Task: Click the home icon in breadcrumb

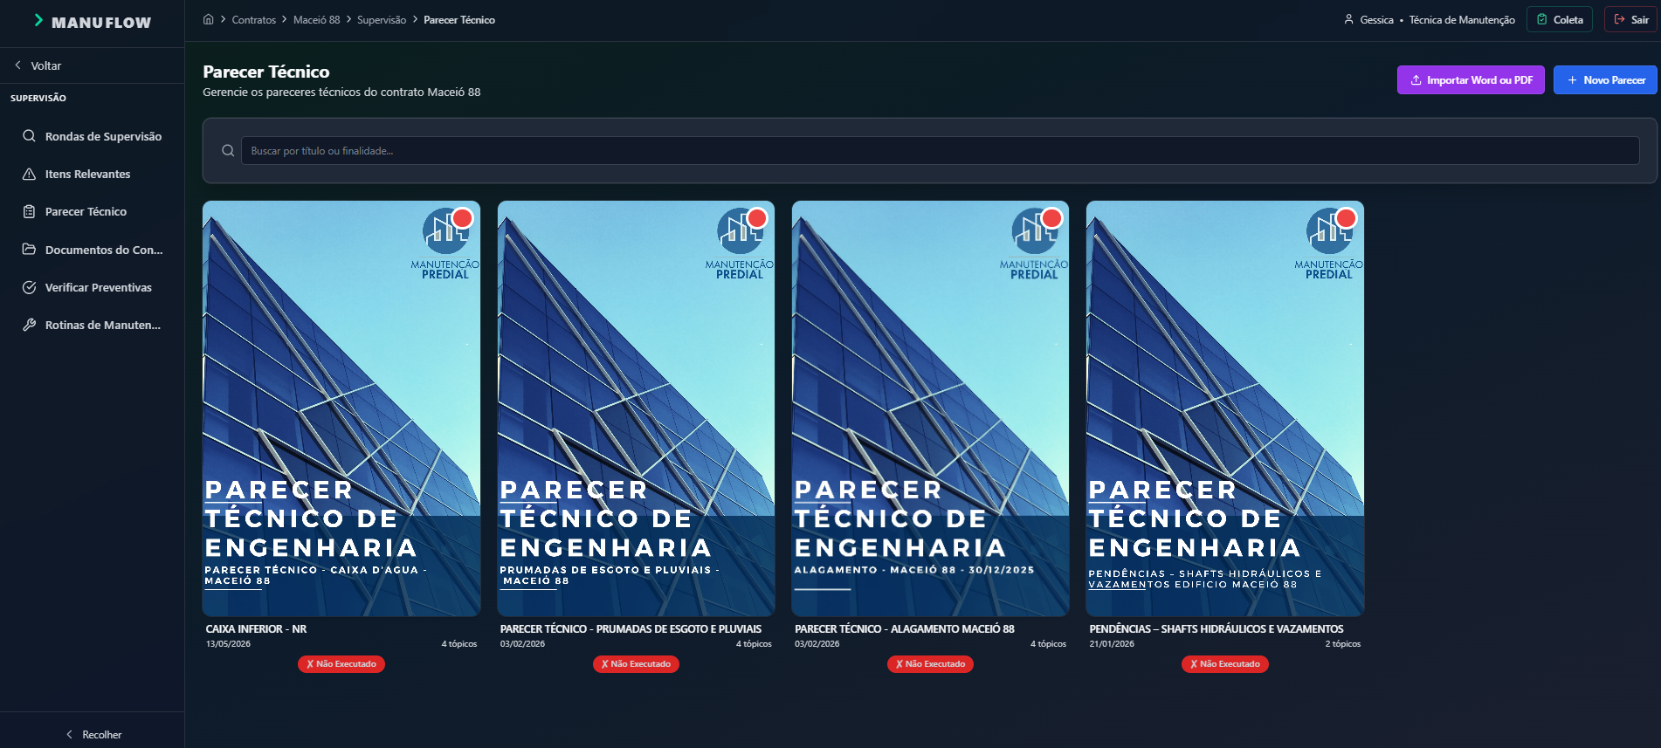Action: (208, 19)
